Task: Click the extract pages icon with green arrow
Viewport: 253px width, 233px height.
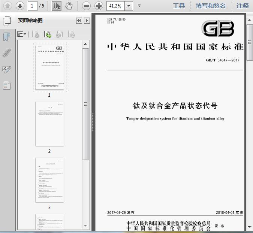Action: 48,34
